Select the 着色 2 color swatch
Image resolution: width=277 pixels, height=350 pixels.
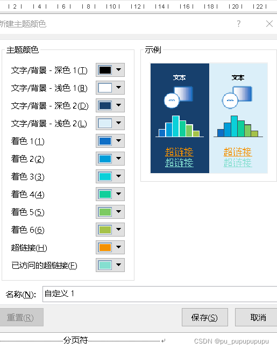(x=105, y=159)
